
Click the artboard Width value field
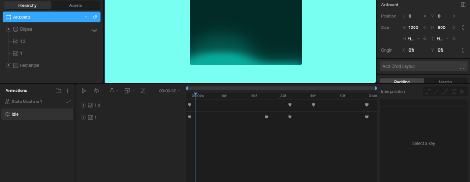414,27
